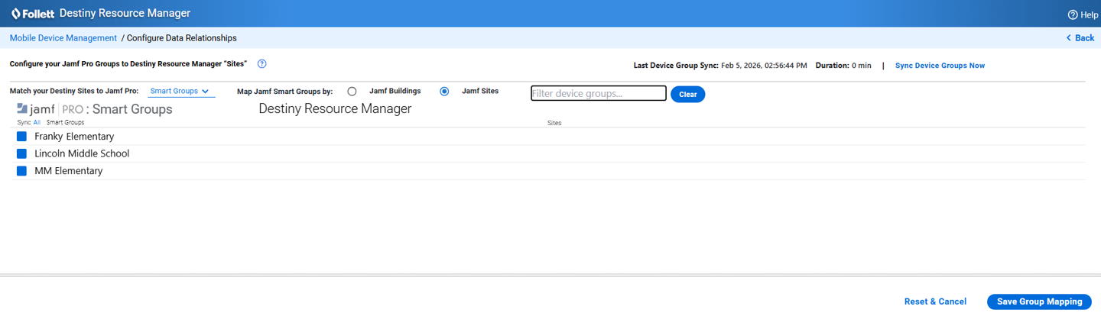The image size is (1101, 316).
Task: Select the Jamf Buildings radio button
Action: (x=352, y=92)
